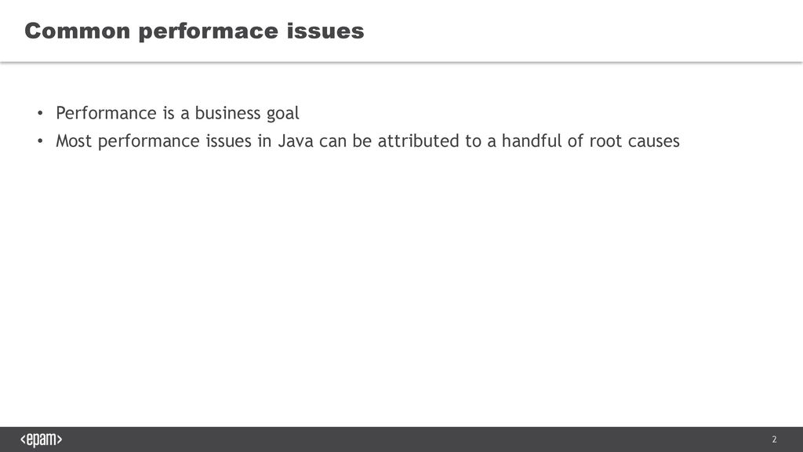Click the bullet dot before 'Most performance issues'
Viewport: 803px width, 452px height.
(x=40, y=141)
